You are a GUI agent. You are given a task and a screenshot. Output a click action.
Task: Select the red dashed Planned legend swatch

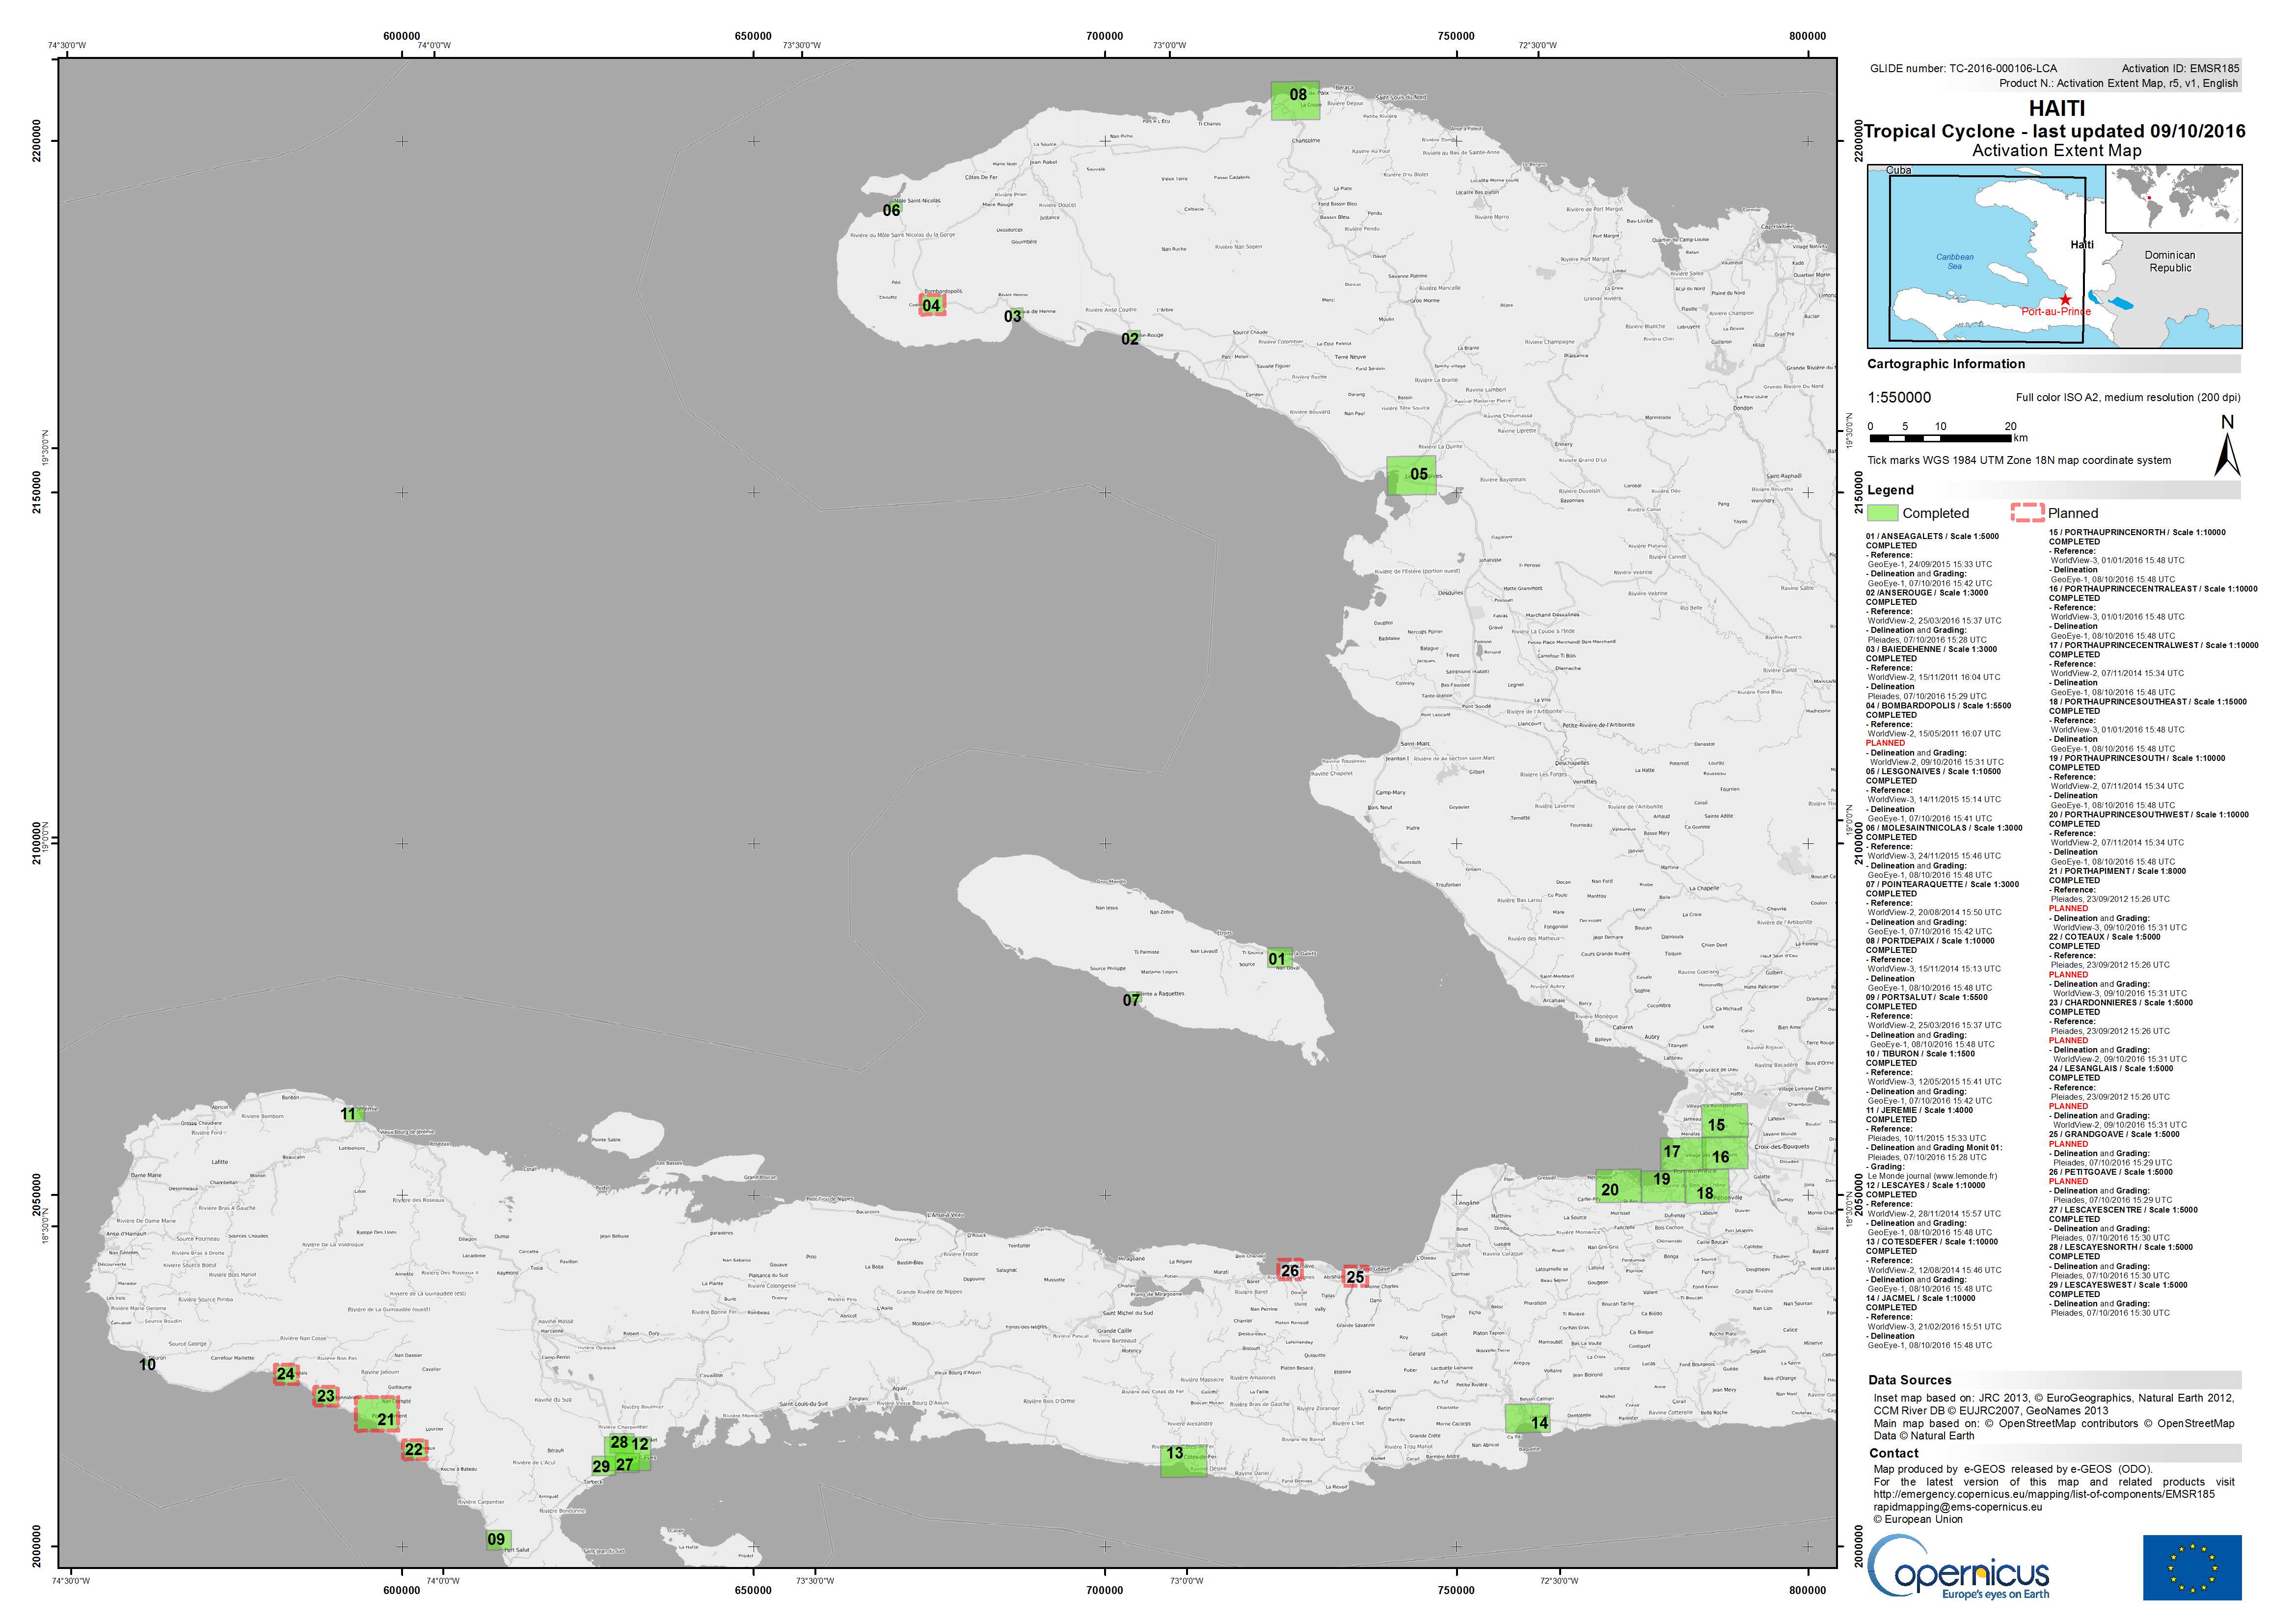coord(2027,513)
